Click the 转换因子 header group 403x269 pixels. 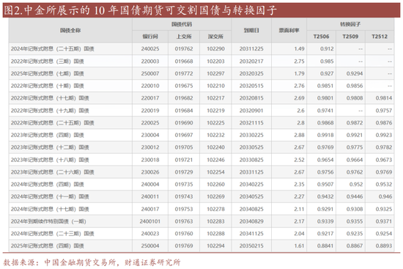tap(350, 24)
